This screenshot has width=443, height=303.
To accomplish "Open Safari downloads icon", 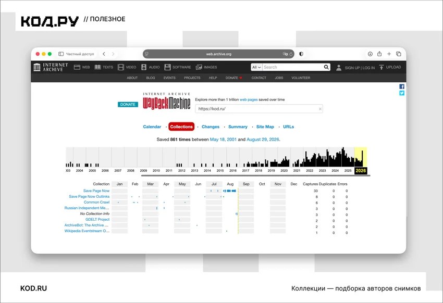I will [370, 54].
